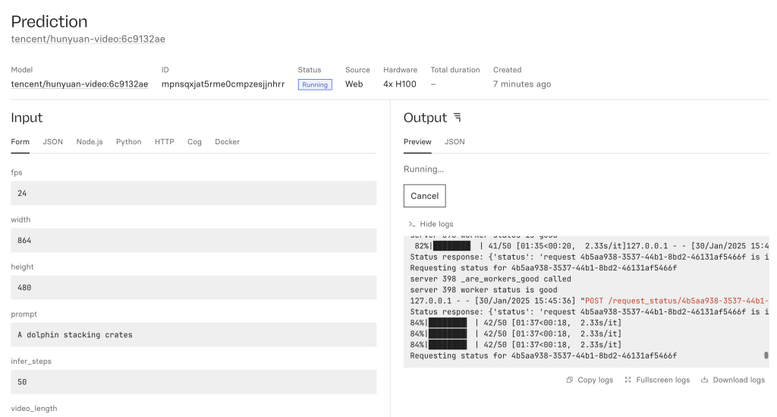The width and height of the screenshot is (777, 417).
Task: Click the video_length field label
Action: pyautogui.click(x=34, y=409)
